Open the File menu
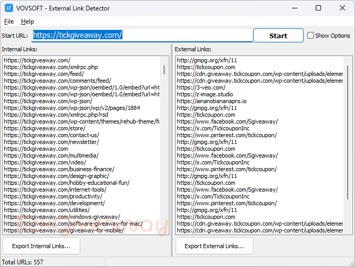 tap(9, 21)
